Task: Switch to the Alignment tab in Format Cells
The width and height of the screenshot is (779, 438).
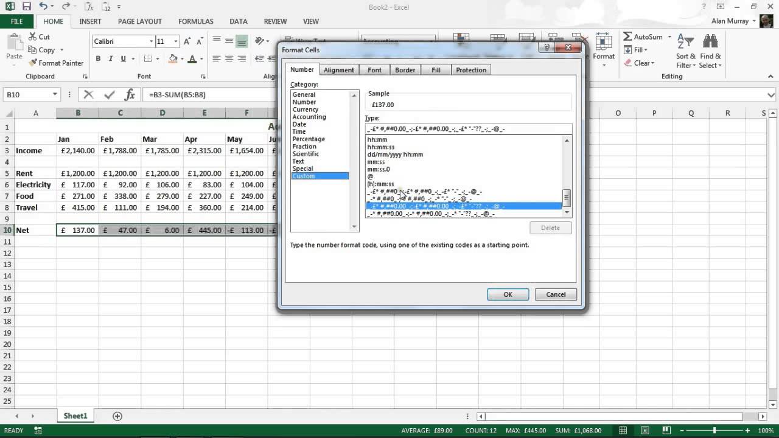Action: click(338, 70)
